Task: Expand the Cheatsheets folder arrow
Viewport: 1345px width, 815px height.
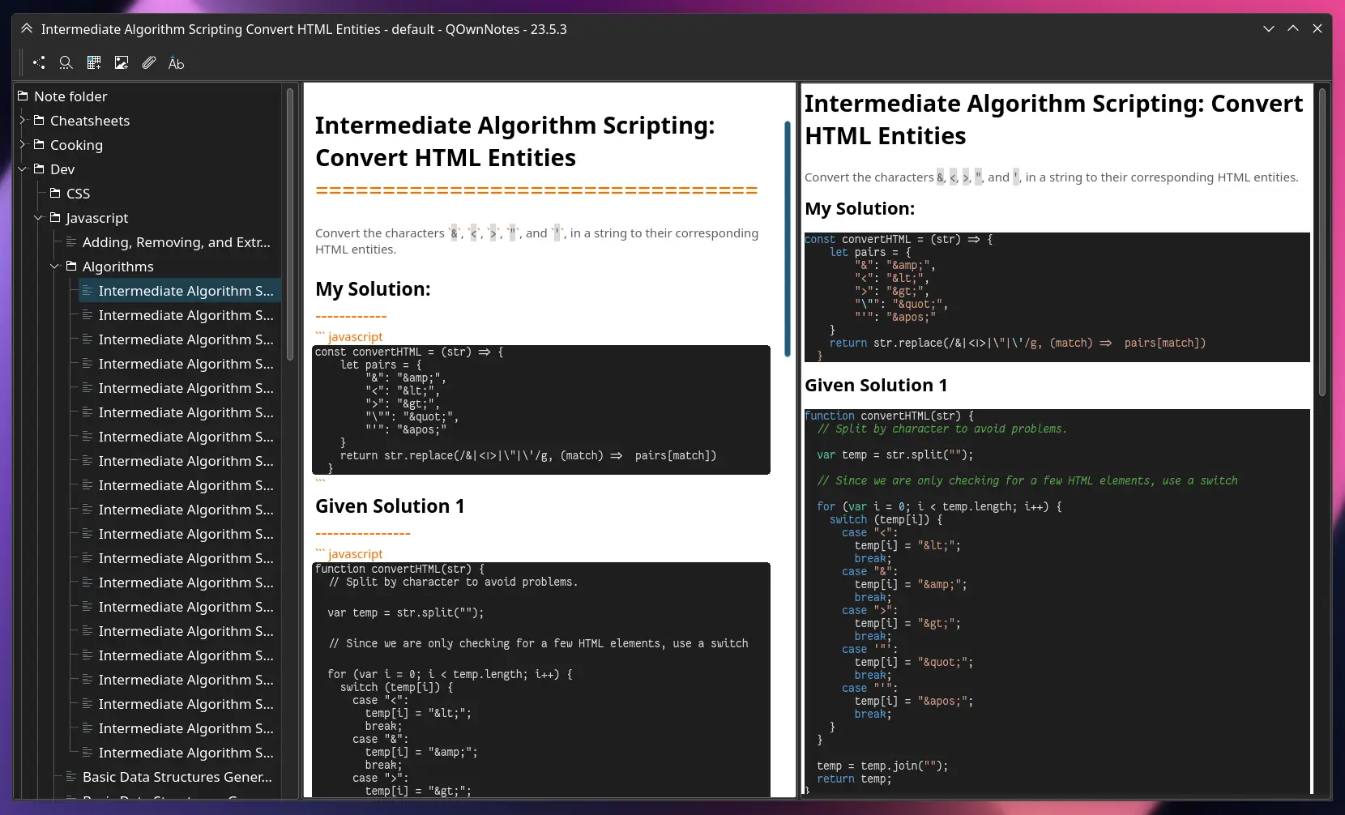Action: [23, 121]
